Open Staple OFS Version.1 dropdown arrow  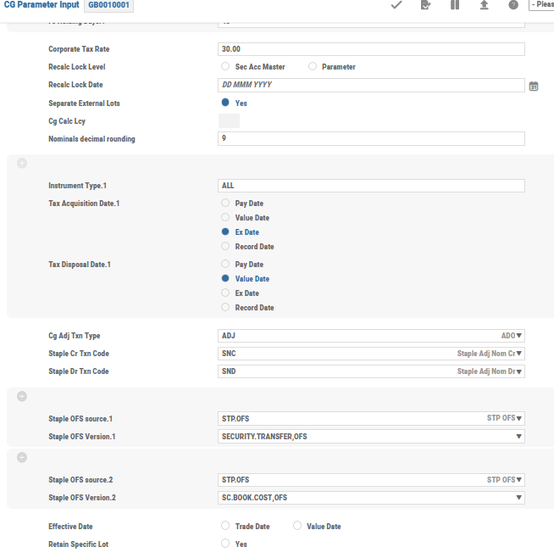(518, 437)
